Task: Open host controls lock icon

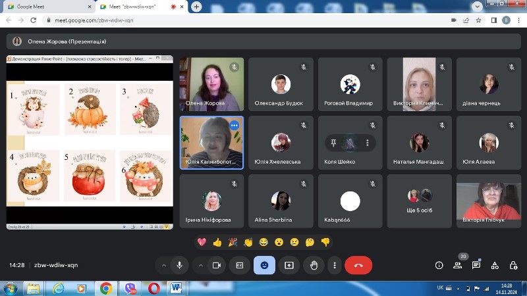Action: point(513,265)
